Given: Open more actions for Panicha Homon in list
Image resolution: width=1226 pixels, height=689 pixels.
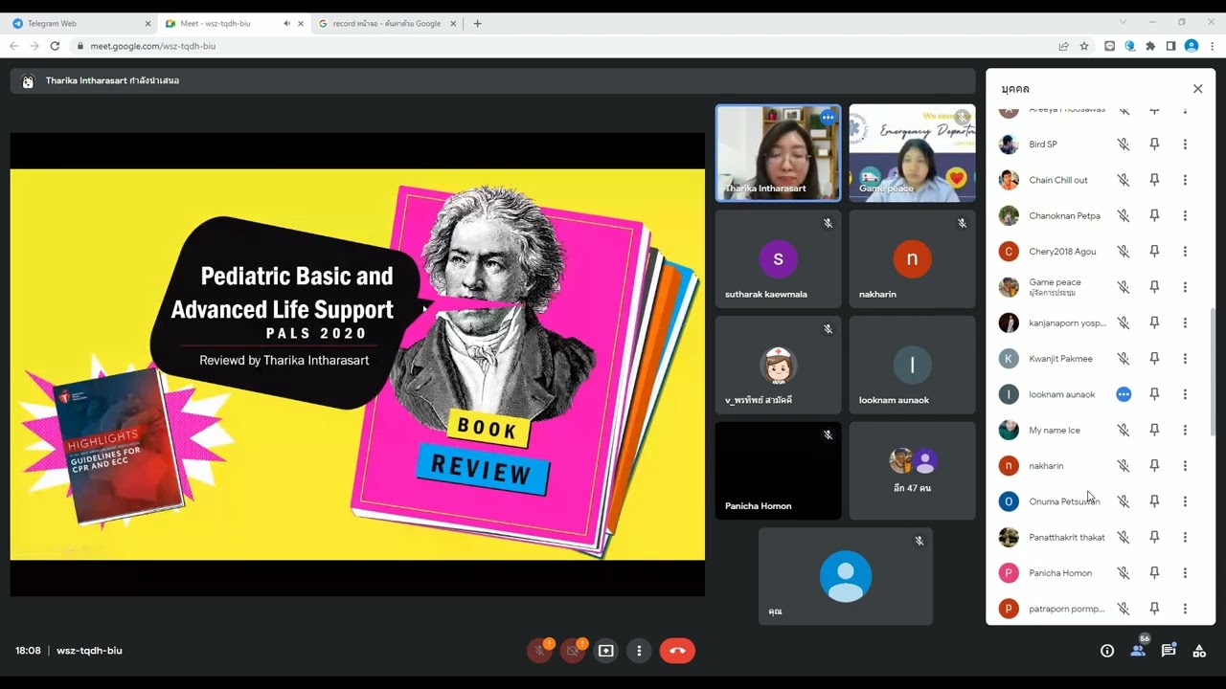Looking at the screenshot, I should (1185, 573).
